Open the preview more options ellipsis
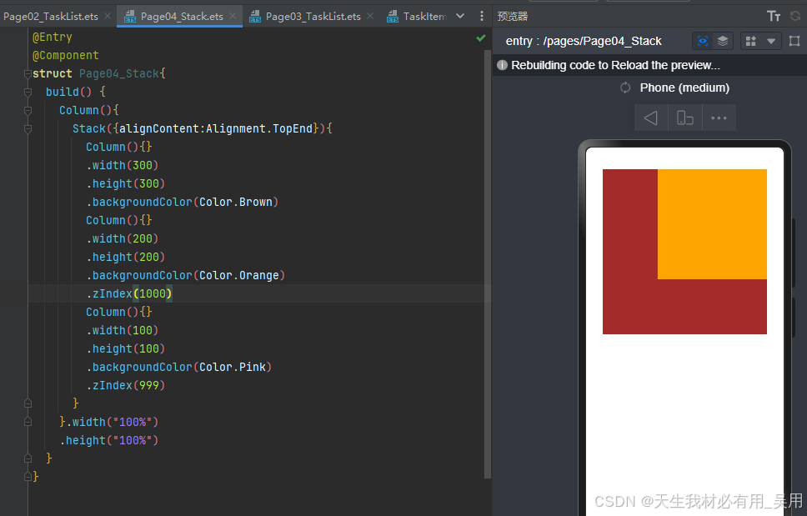 (719, 118)
